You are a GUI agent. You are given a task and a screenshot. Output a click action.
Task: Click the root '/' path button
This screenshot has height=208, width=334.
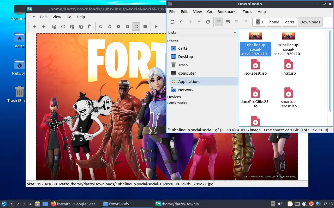[x=259, y=22]
